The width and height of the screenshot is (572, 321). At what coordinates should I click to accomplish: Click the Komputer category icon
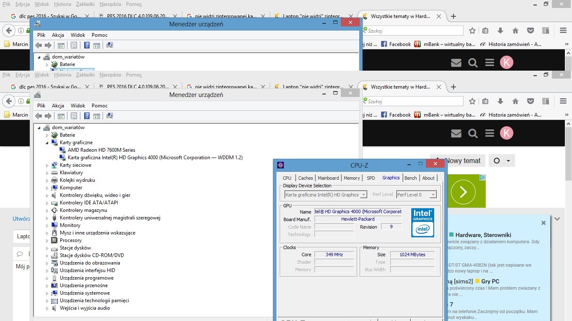point(54,188)
